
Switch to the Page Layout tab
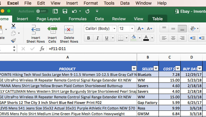(48, 19)
